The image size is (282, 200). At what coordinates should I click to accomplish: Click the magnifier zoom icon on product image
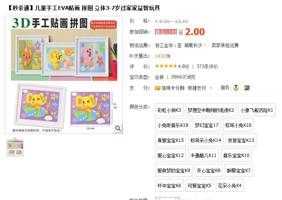tap(118, 129)
